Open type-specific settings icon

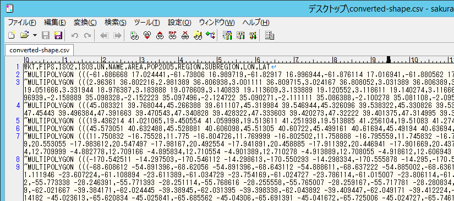(240, 36)
